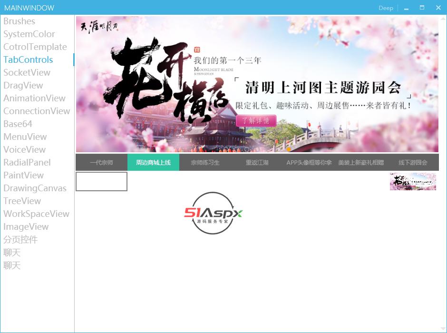This screenshot has height=333, width=447.
Task: Click the scroll-down arrow of content scrollbar
Action: (443, 329)
